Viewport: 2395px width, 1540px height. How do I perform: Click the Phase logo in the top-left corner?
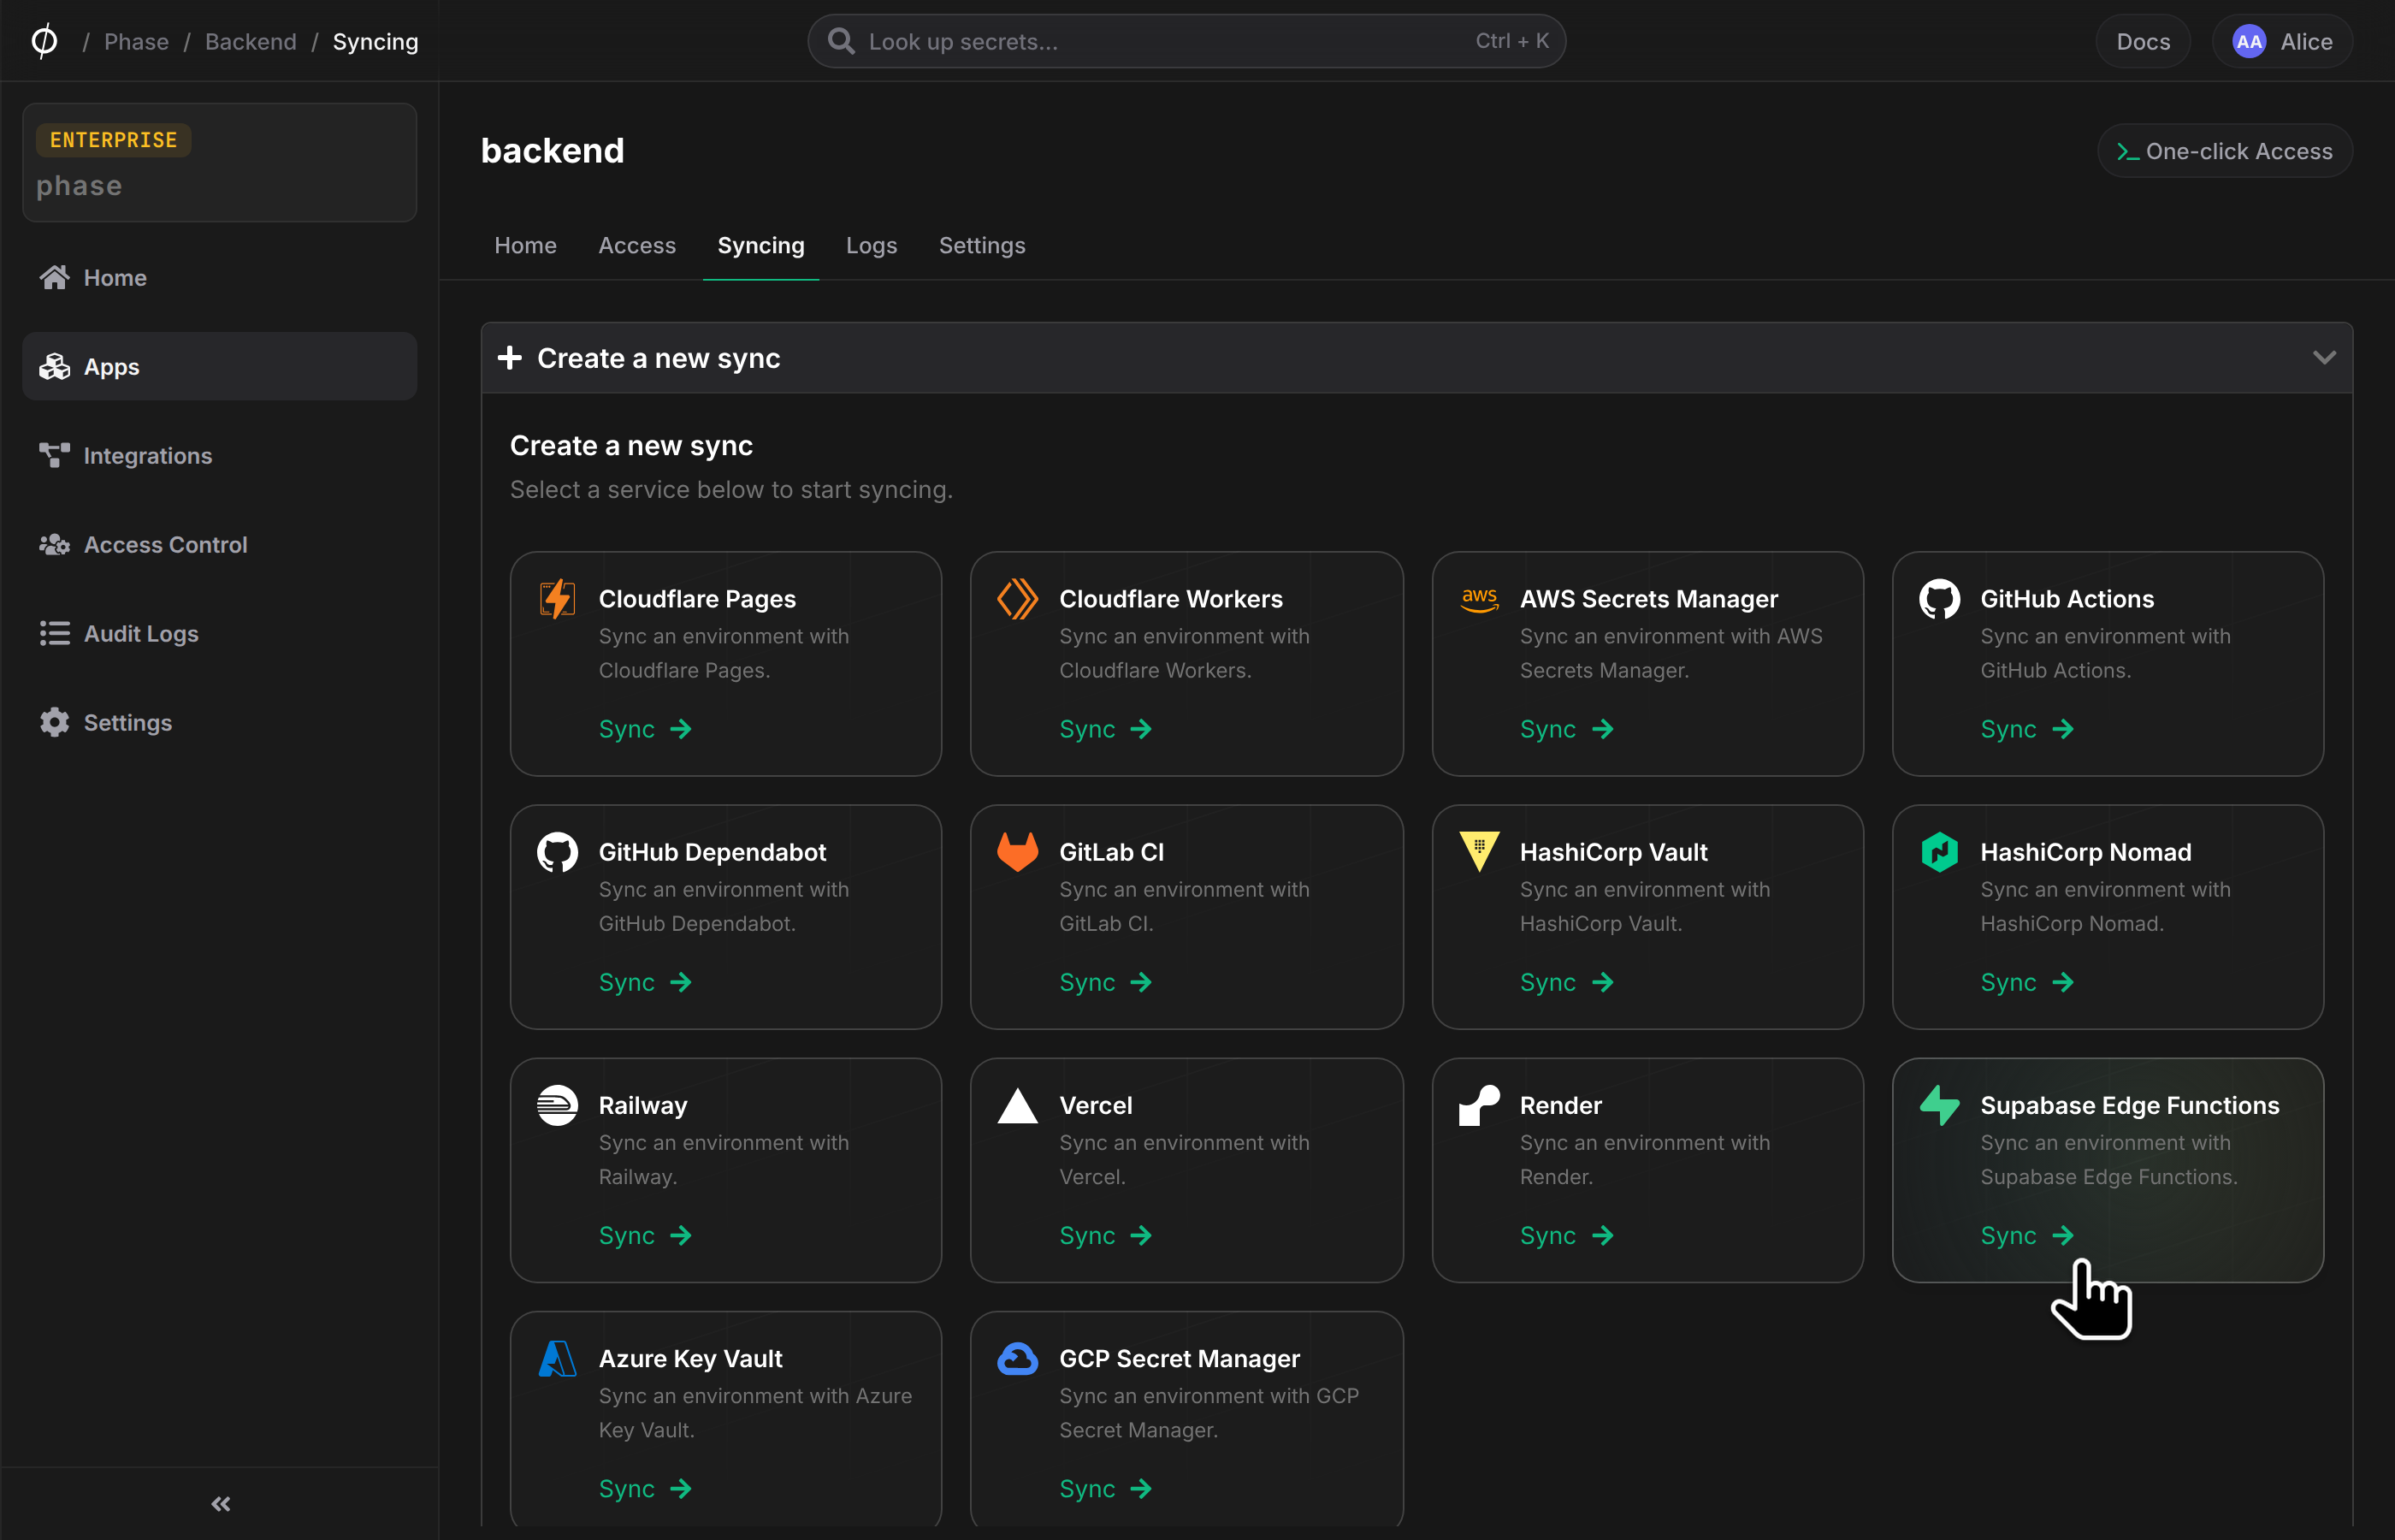click(44, 41)
